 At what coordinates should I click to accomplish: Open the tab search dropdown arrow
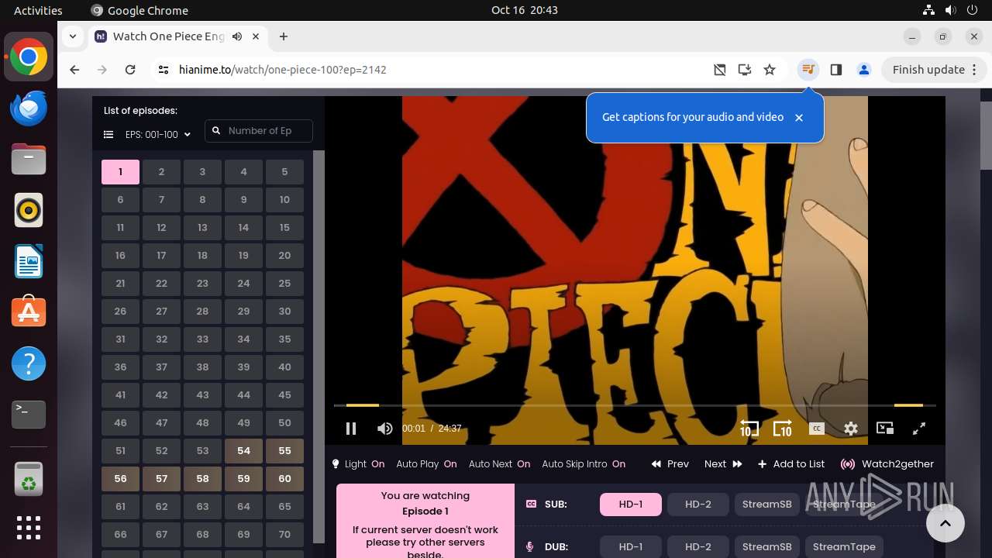(72, 36)
